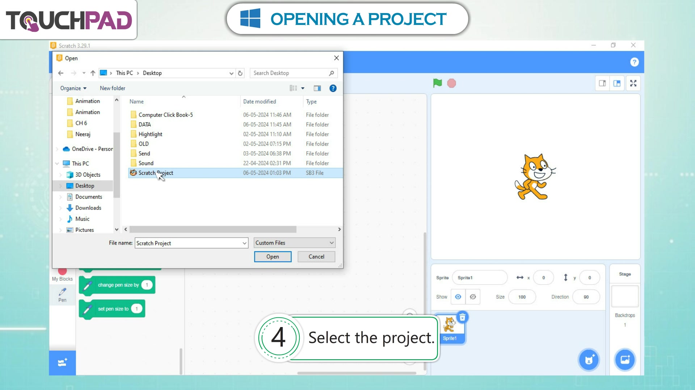Open the view options dropdown arrow
Viewport: 695px width, 390px height.
coord(303,88)
